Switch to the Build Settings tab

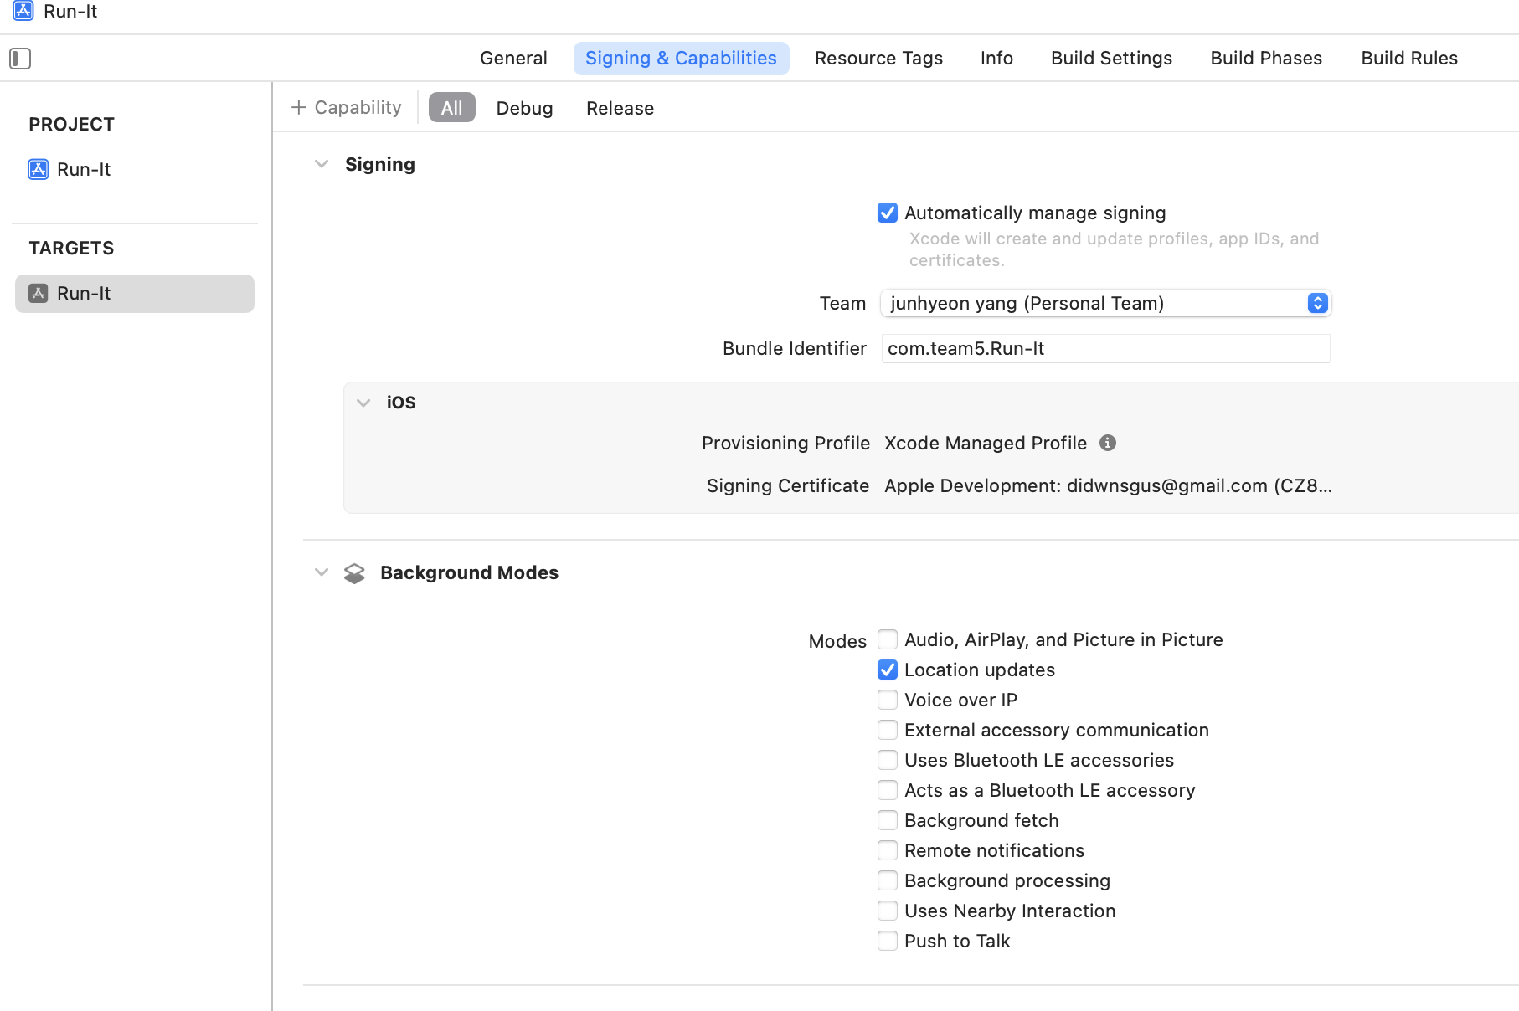[1111, 59]
